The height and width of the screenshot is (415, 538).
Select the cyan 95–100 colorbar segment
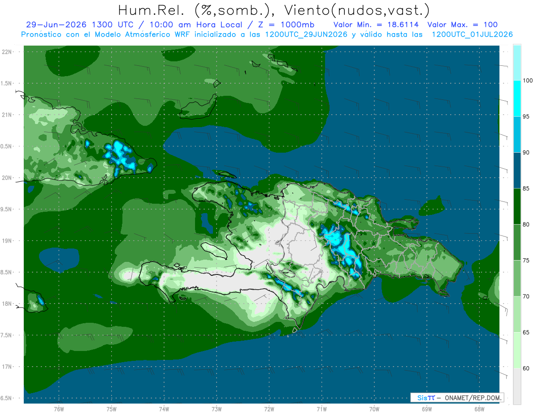517,98
